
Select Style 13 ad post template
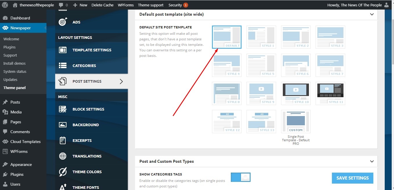261,122
